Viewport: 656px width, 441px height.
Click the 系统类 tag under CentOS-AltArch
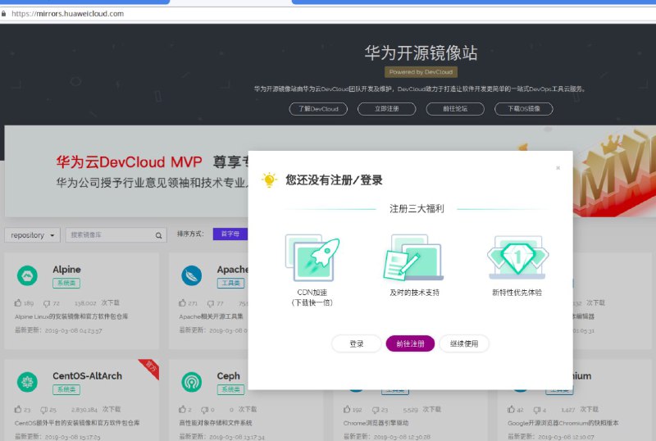pos(66,389)
